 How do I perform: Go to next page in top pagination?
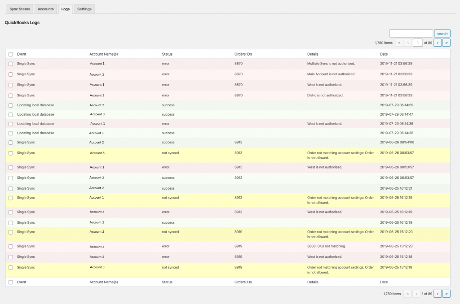tap(438, 43)
